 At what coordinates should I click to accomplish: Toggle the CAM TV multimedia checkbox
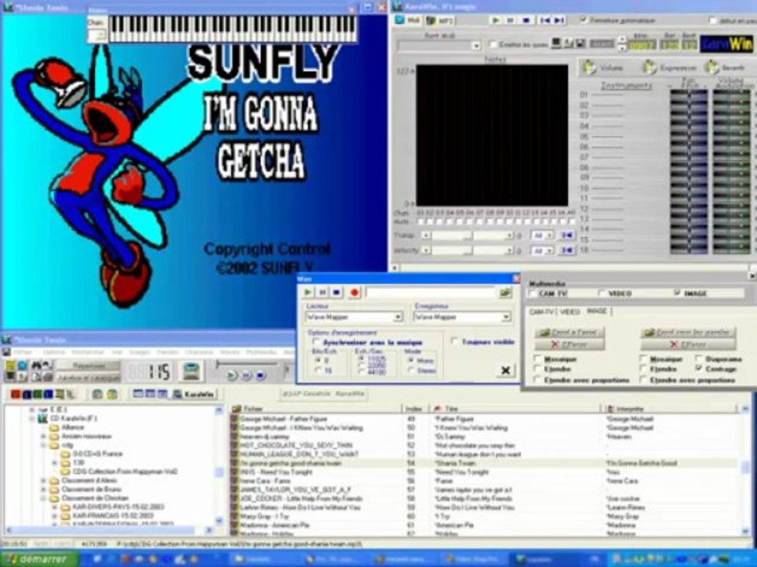[532, 293]
